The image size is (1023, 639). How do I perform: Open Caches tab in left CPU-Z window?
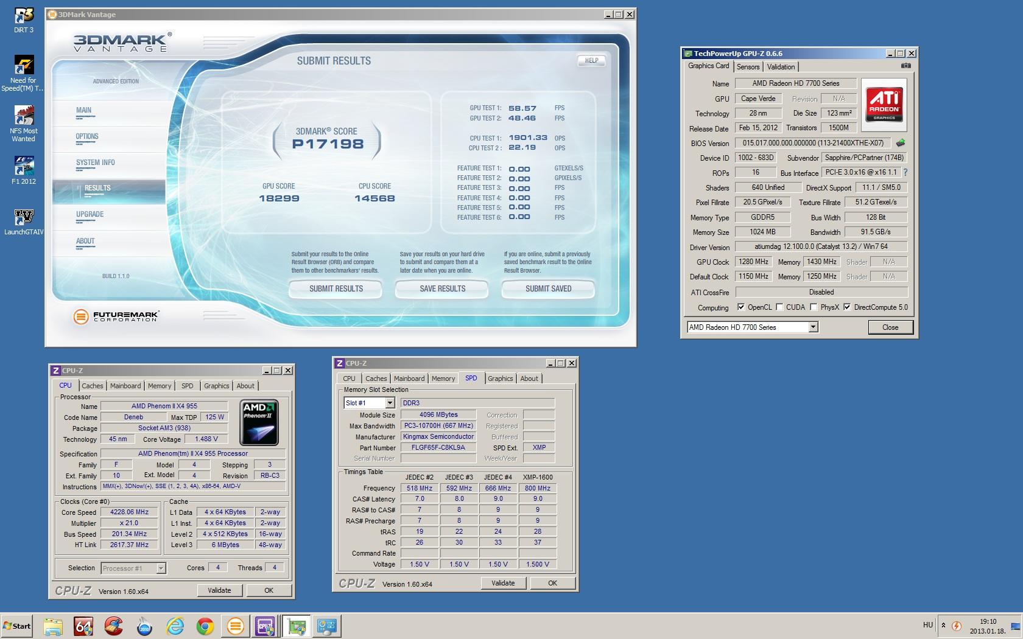93,386
